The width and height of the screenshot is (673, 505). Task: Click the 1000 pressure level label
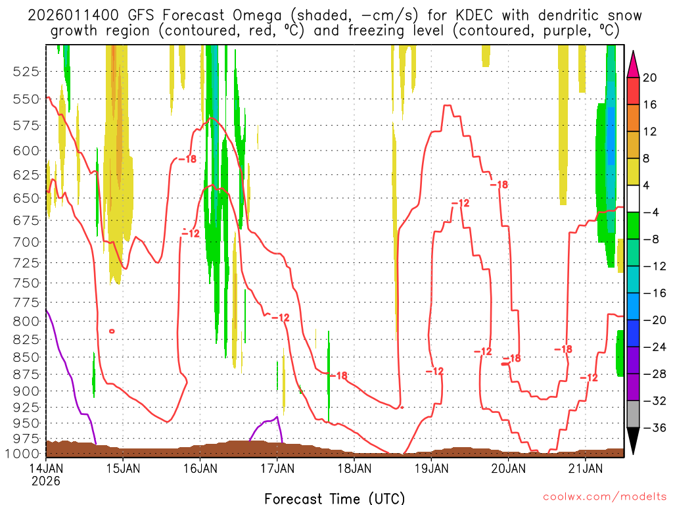23,454
